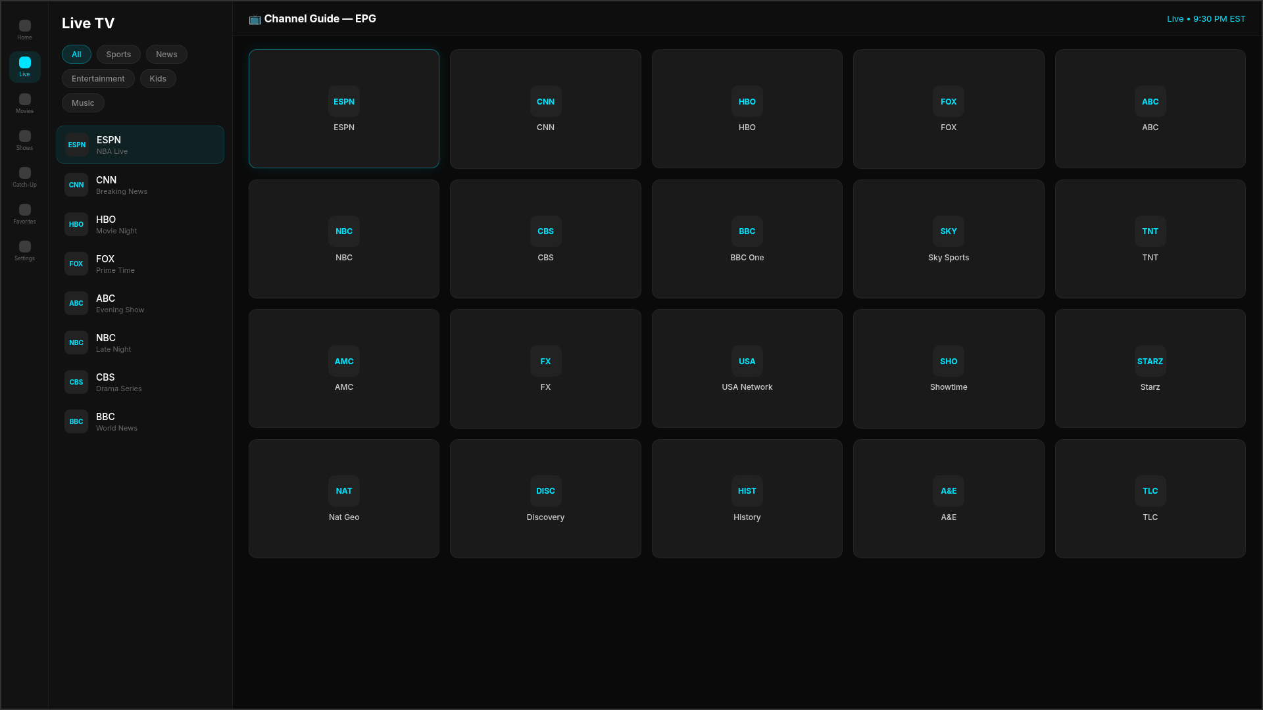Filter channels by News
The height and width of the screenshot is (710, 1263).
click(166, 55)
